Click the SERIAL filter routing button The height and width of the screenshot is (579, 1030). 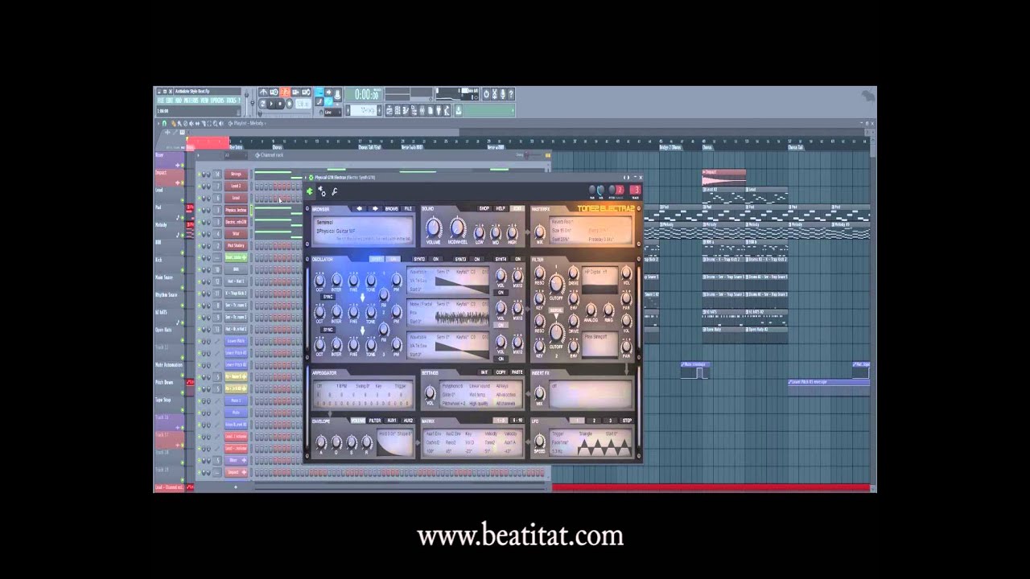(556, 310)
